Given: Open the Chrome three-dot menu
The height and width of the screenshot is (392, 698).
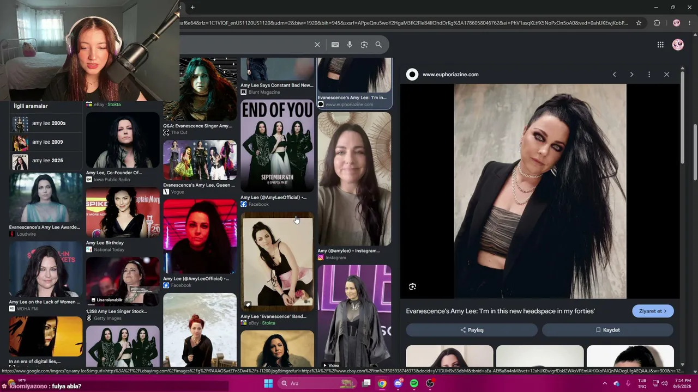Looking at the screenshot, I should 690,23.
